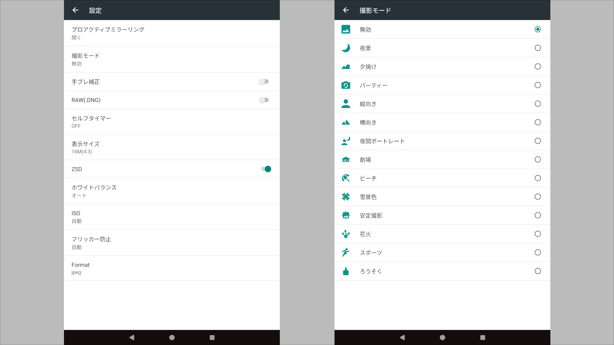This screenshot has height=345, width=614.
Task: Select the snowflake icon beside 雪景色
Action: coord(346,196)
